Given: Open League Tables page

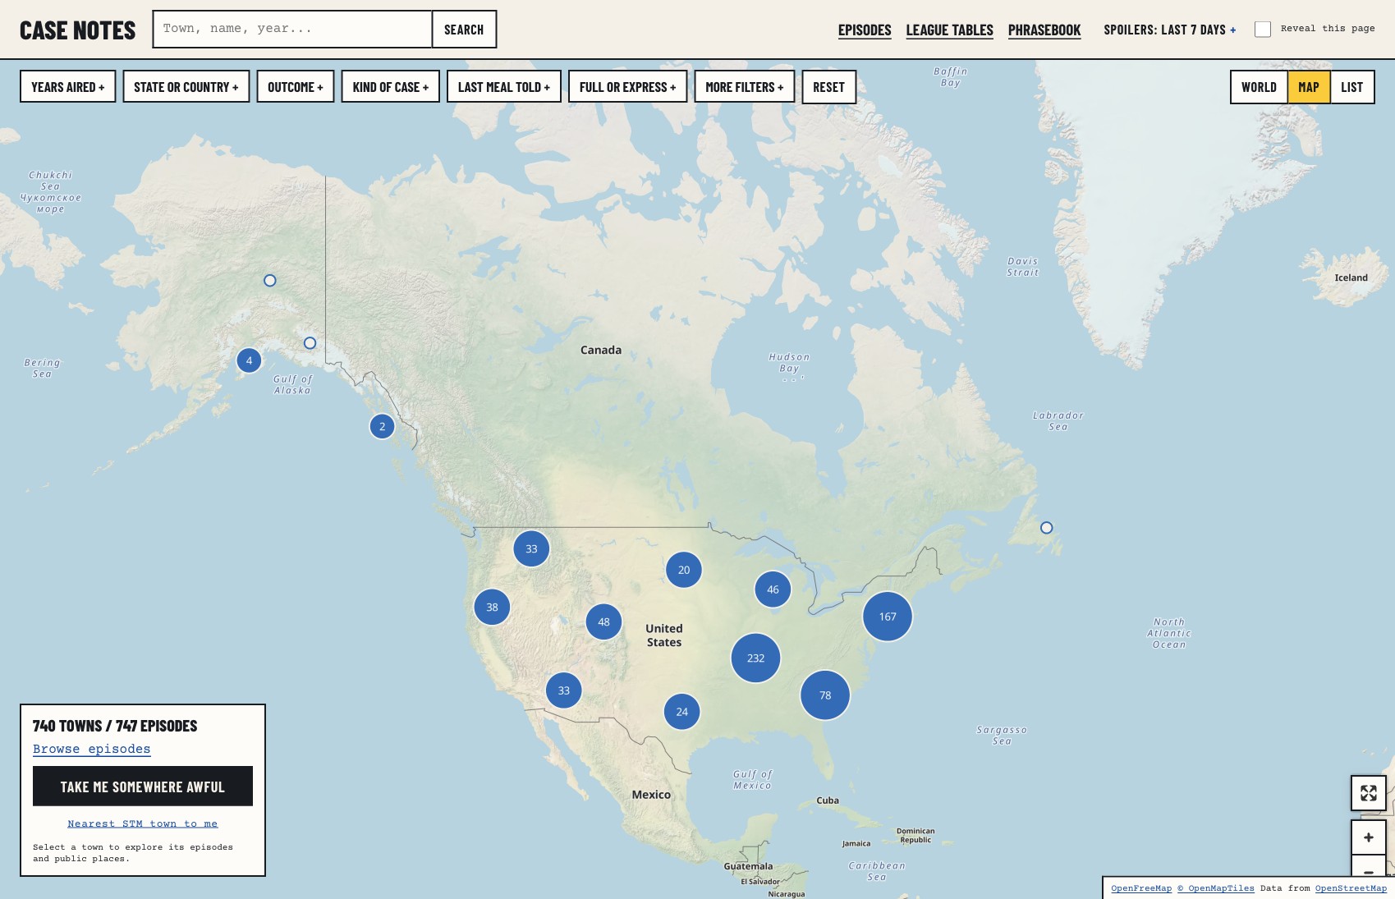Looking at the screenshot, I should pyautogui.click(x=950, y=30).
